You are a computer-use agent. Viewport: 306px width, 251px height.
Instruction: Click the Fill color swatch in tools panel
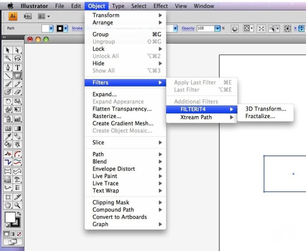pos(10,217)
